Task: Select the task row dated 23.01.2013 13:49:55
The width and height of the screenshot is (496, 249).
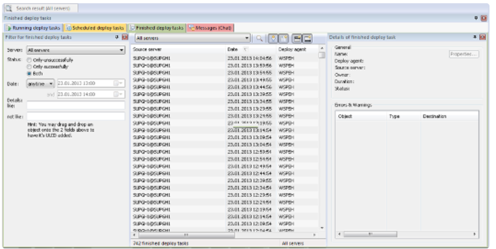Action: pyautogui.click(x=225, y=80)
